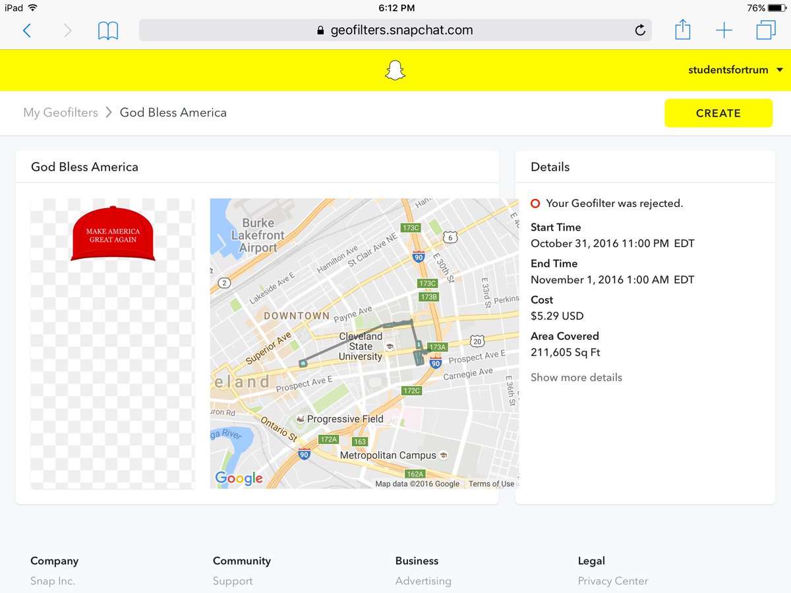This screenshot has height=593, width=791.
Task: Click the Business footer heading
Action: point(417,561)
